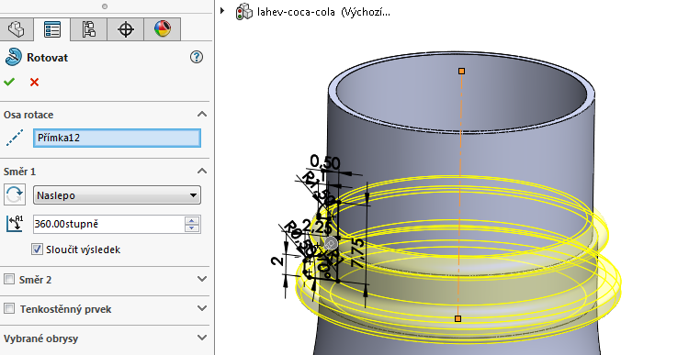Switch to the PropertyManager tab

52,29
